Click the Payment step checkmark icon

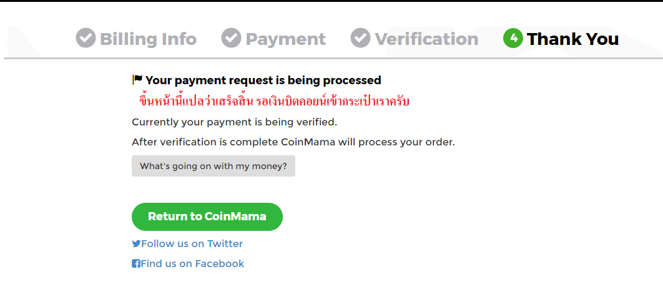tap(231, 38)
